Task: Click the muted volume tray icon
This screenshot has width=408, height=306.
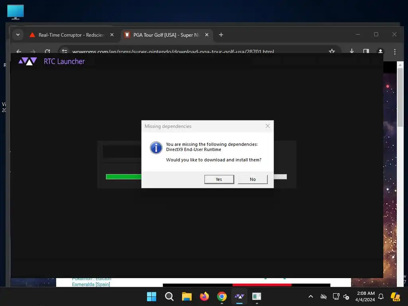Action: pyautogui.click(x=346, y=296)
